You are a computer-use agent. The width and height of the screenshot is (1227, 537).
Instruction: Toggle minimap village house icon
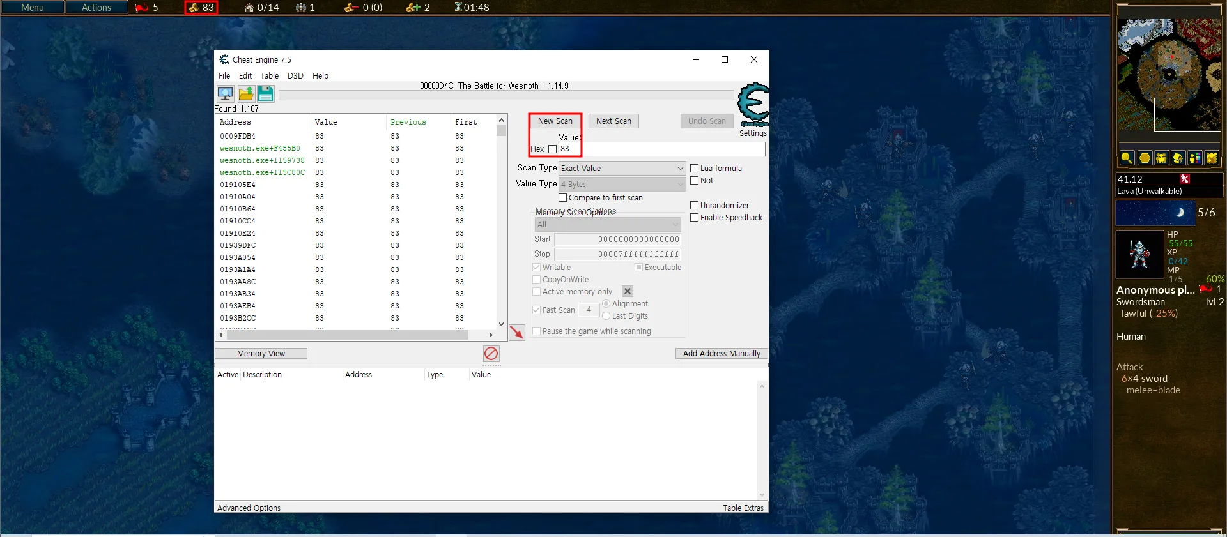click(x=1178, y=158)
